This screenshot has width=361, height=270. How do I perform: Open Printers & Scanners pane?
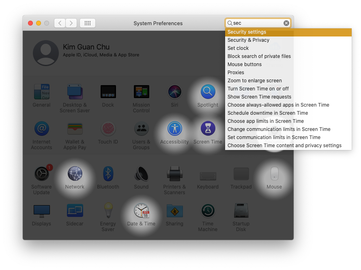pyautogui.click(x=174, y=174)
